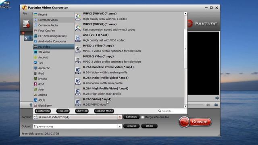The width and height of the screenshot is (258, 145).
Task: Select Common Audio category
Action: click(x=54, y=25)
